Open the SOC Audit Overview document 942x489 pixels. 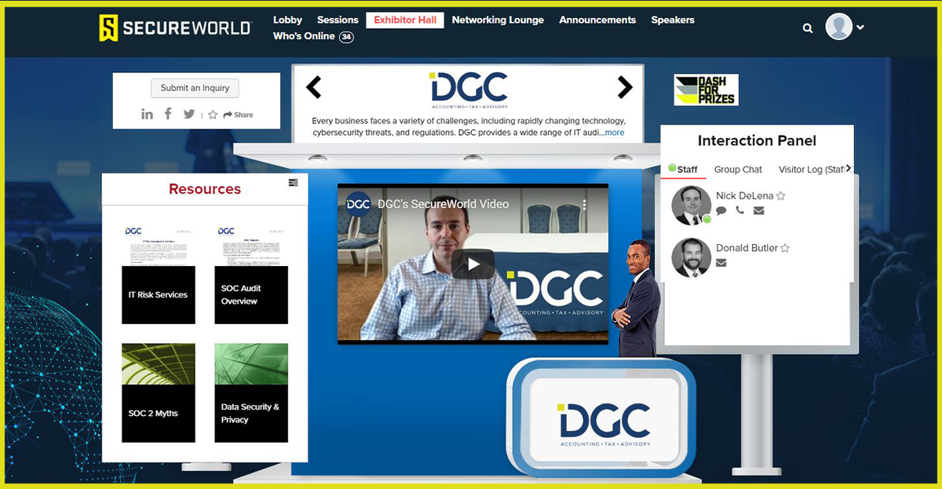251,274
